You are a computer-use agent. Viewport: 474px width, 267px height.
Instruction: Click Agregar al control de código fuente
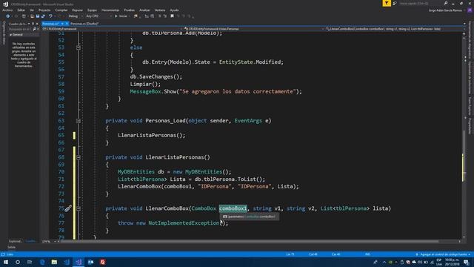click(444, 254)
